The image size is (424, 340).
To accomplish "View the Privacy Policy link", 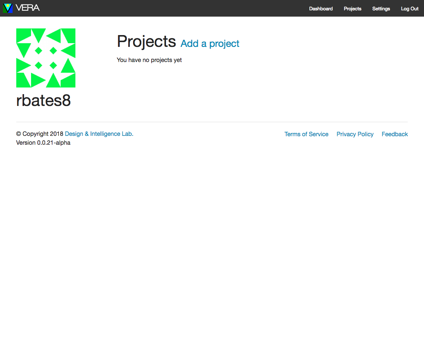I will [355, 134].
